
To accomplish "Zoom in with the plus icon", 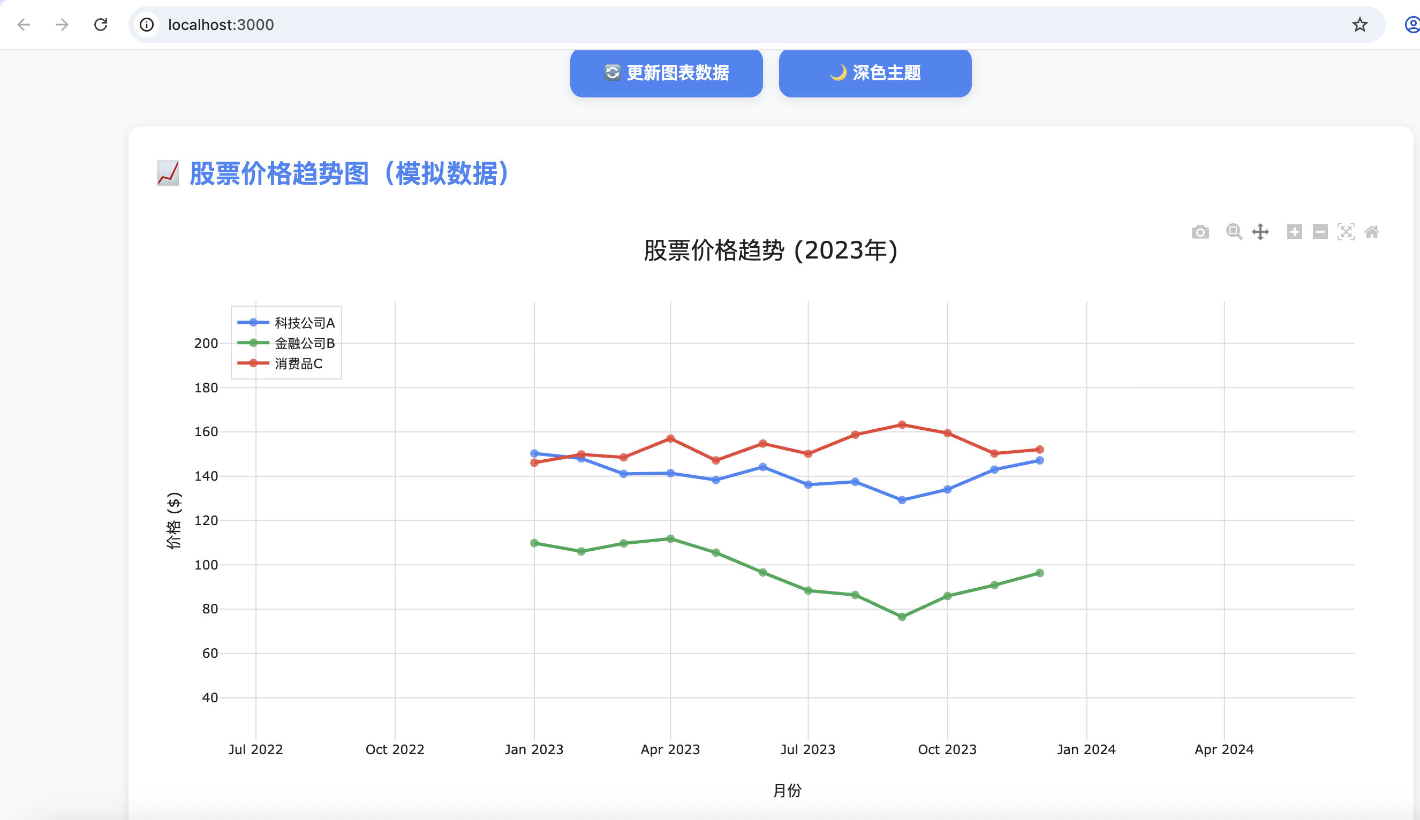I will [1294, 232].
